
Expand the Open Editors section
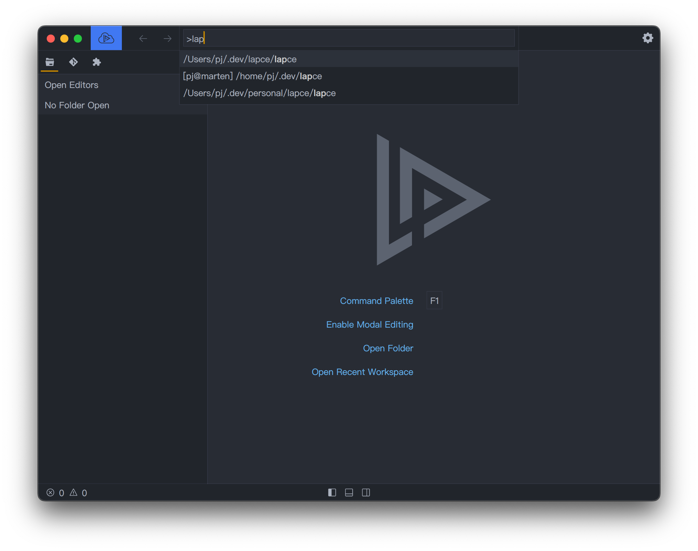click(71, 85)
